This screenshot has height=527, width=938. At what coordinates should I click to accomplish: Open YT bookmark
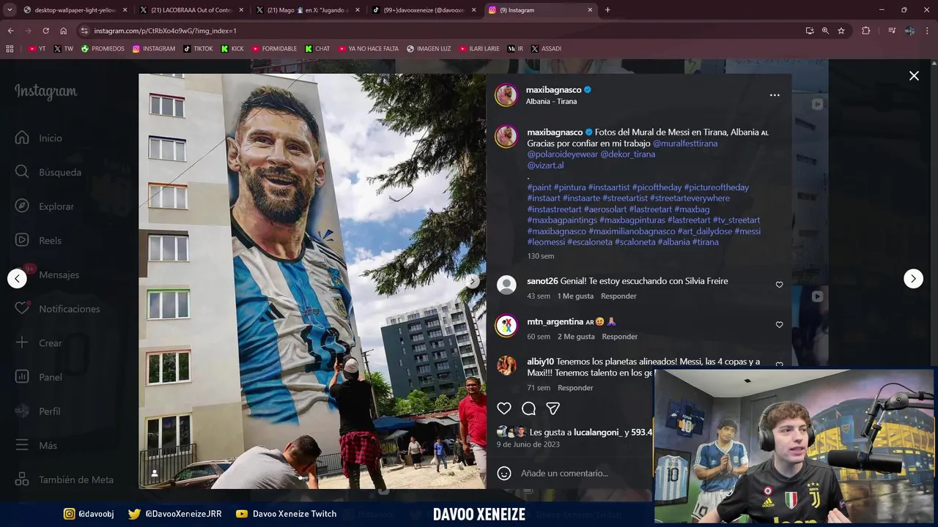[37, 48]
